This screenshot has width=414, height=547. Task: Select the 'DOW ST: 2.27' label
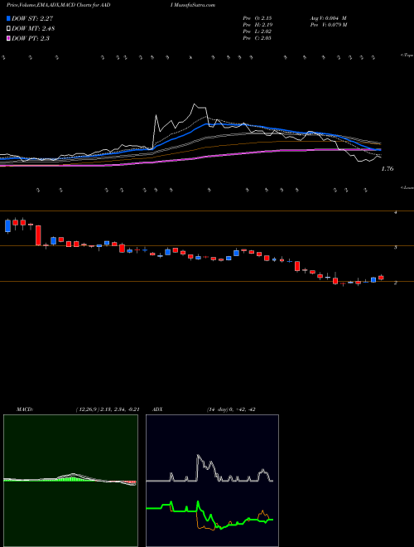tap(32, 18)
